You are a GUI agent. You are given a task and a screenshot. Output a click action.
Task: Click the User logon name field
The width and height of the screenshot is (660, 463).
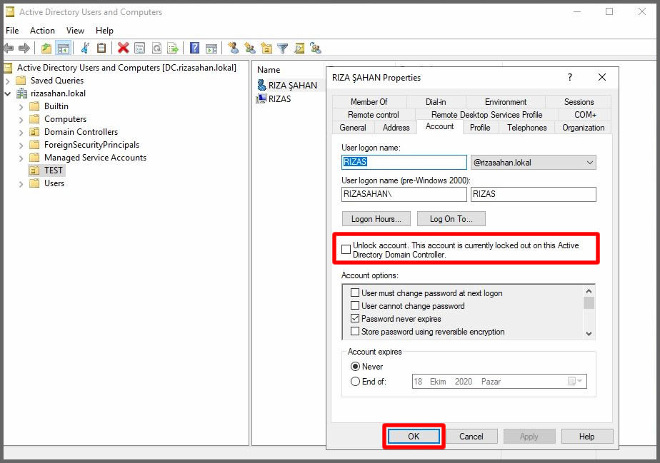404,162
